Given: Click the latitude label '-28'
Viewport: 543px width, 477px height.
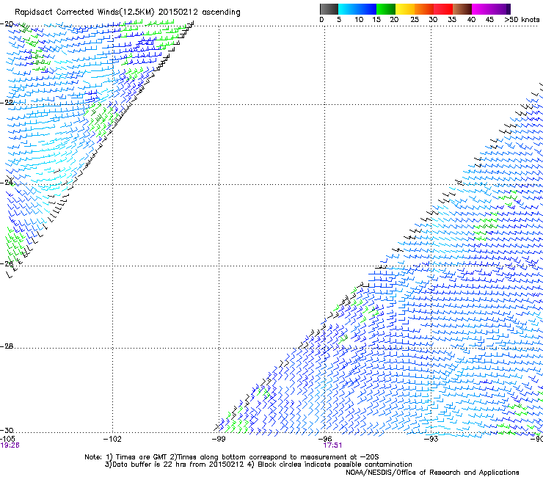Looking at the screenshot, I should tap(7, 346).
